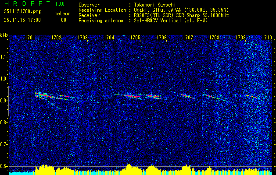Click the 1.1 frequency axis label

pos(4,56)
